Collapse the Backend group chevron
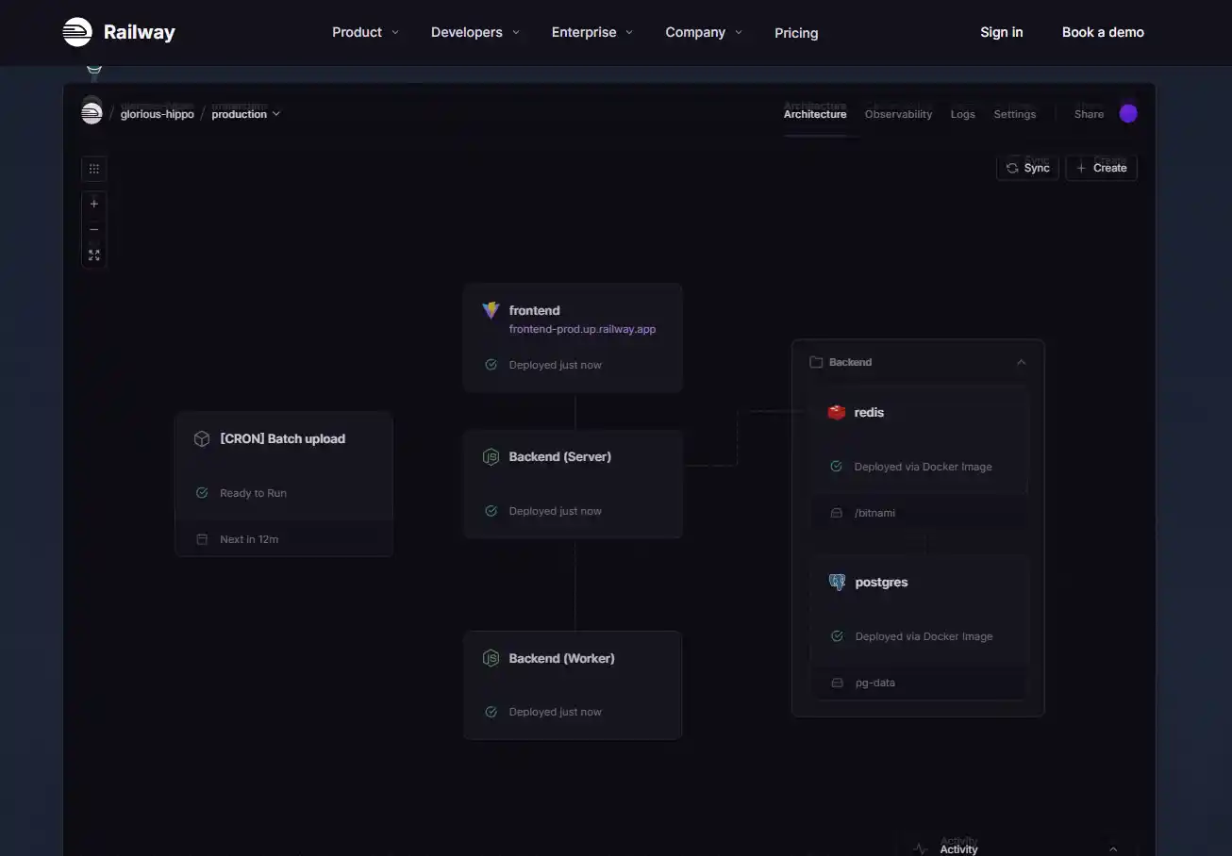 (1021, 362)
